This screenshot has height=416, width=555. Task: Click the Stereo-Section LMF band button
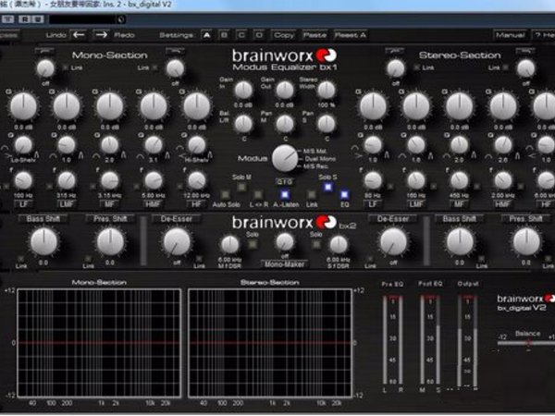[416, 203]
